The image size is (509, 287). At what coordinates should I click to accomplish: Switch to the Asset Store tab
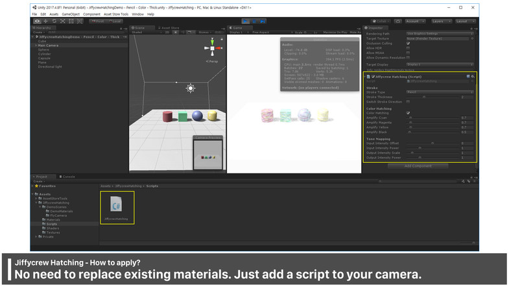tap(168, 28)
